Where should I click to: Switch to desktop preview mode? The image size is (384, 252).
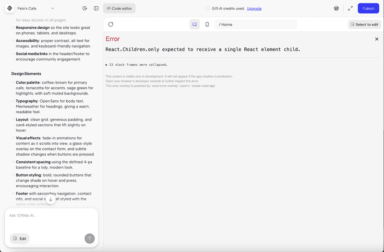pyautogui.click(x=194, y=24)
